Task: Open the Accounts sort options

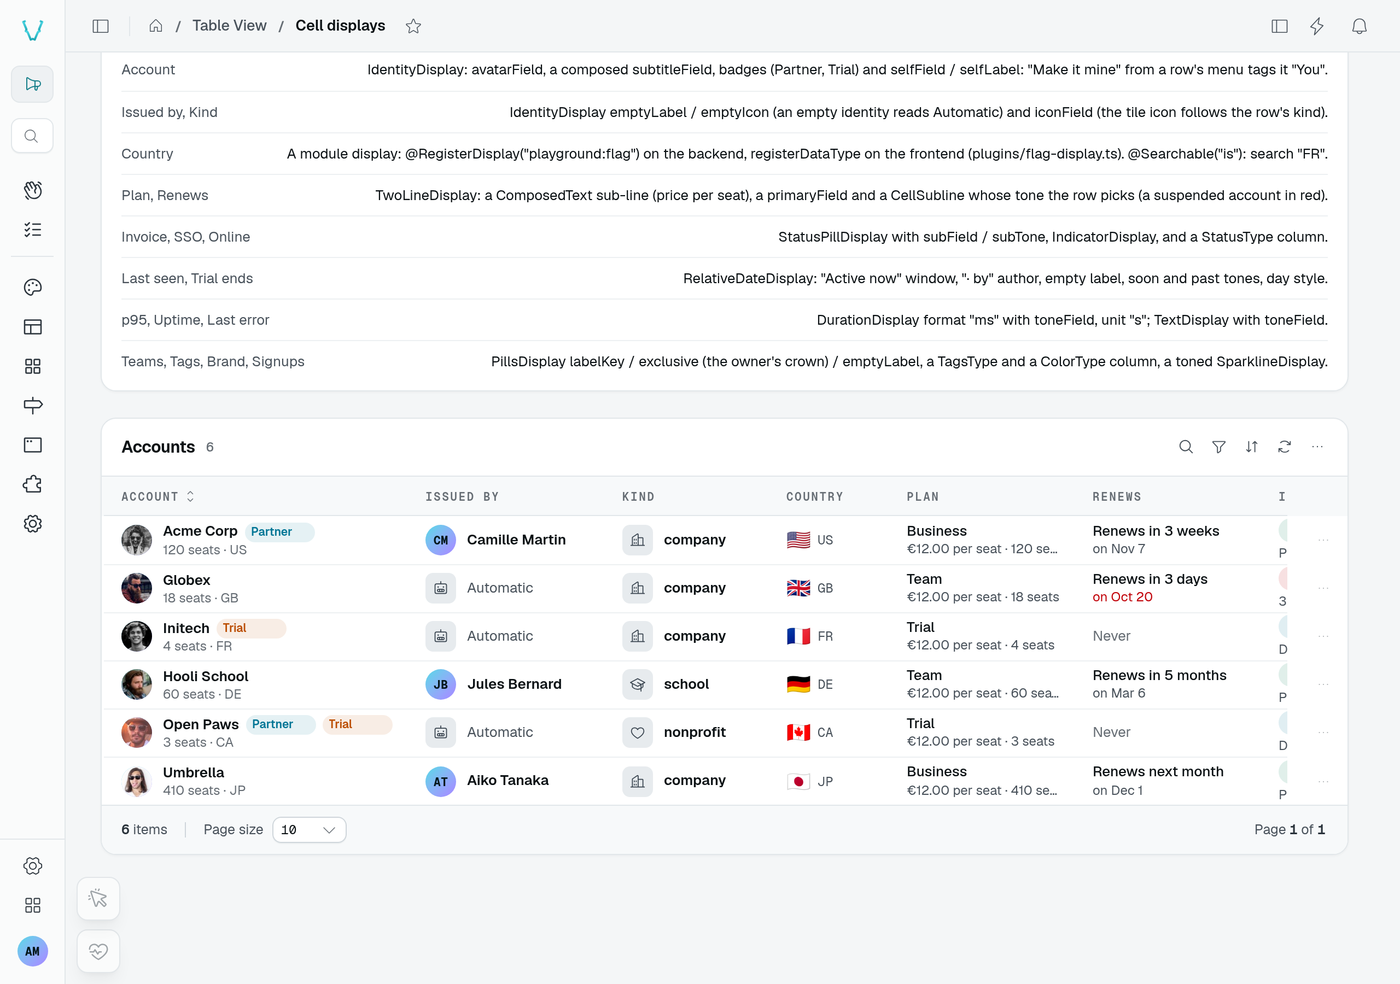Action: pyautogui.click(x=1251, y=447)
